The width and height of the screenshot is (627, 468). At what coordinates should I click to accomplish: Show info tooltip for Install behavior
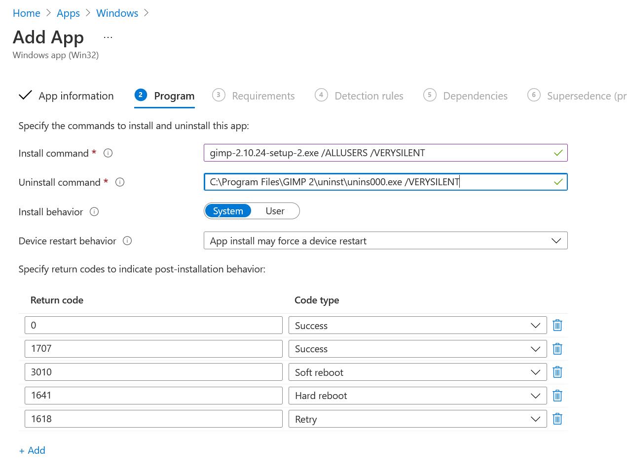point(94,212)
